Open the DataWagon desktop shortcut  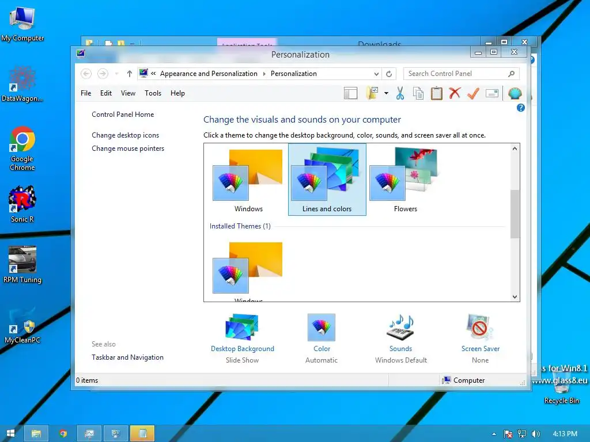pyautogui.click(x=22, y=84)
